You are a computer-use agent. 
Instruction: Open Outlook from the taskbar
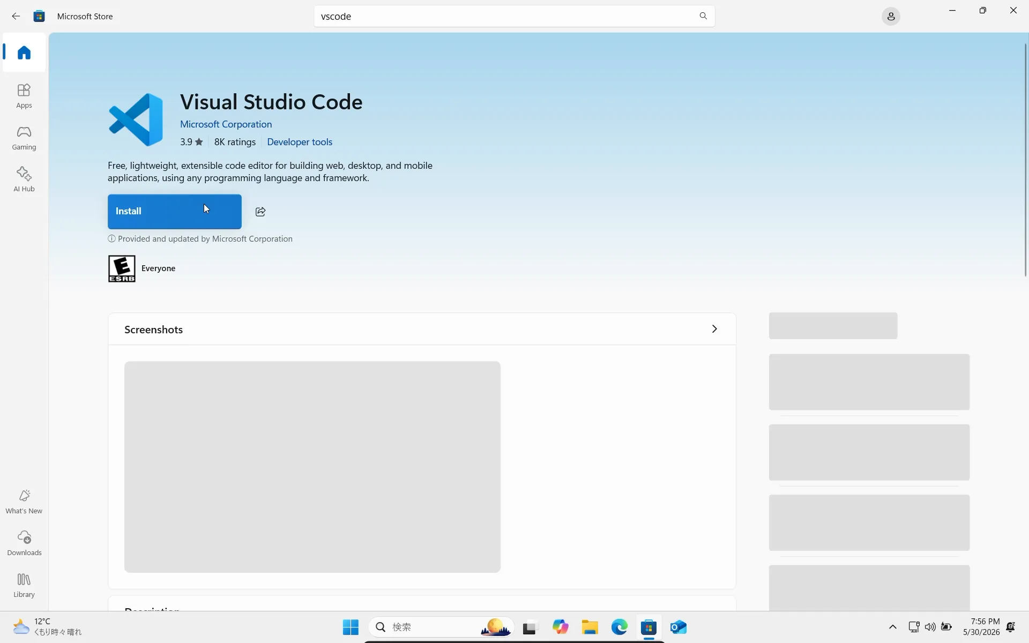point(678,627)
